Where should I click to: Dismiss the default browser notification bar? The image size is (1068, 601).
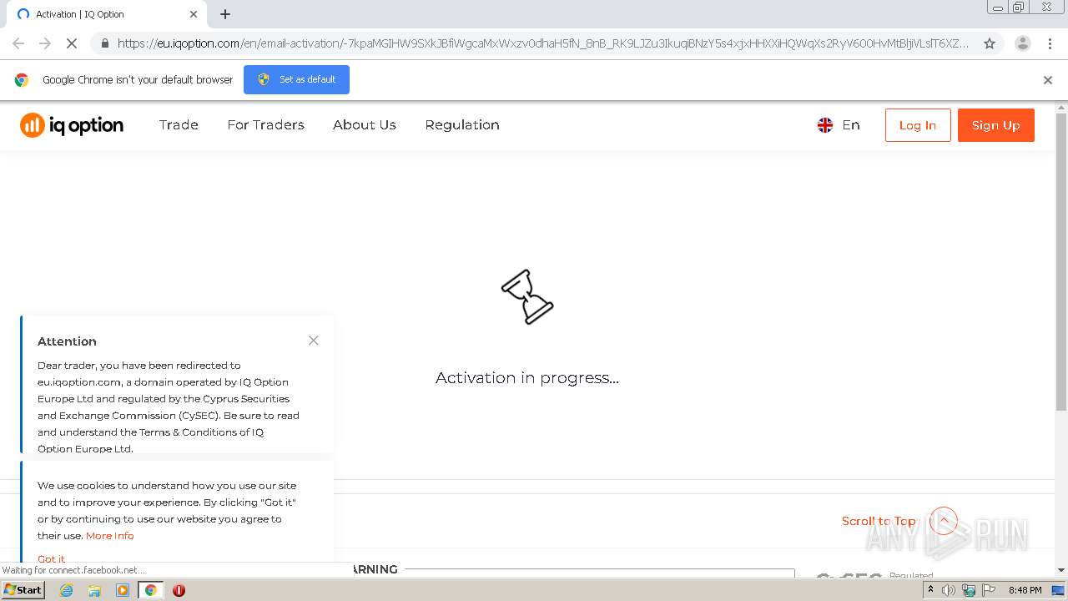[1048, 80]
